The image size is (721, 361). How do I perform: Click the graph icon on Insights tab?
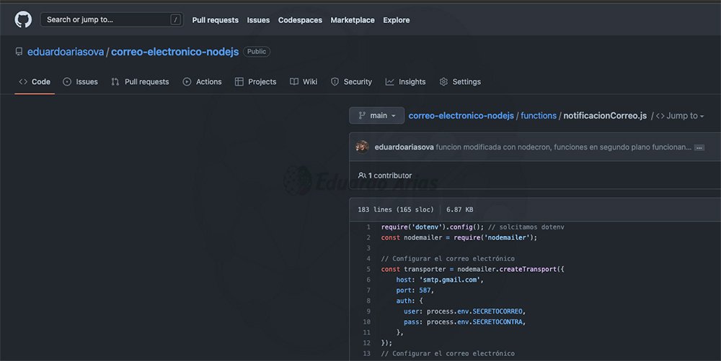[x=389, y=82]
